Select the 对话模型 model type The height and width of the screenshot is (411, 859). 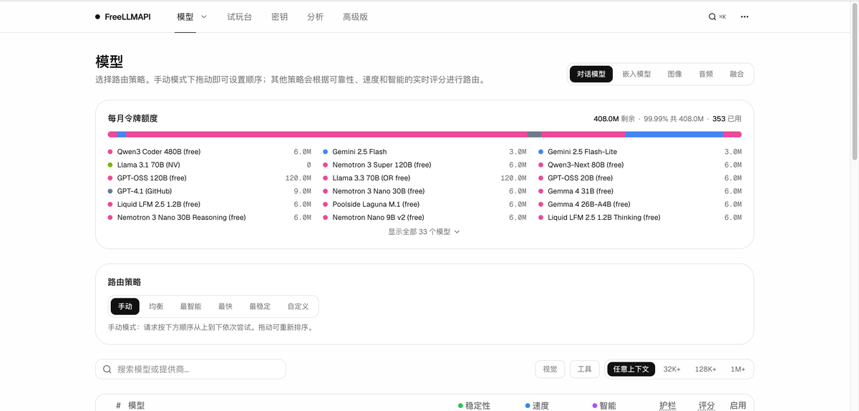[x=591, y=74]
